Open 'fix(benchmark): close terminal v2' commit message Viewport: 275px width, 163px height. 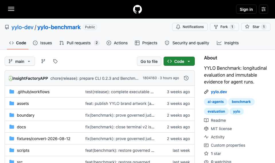pyautogui.click(x=120, y=127)
